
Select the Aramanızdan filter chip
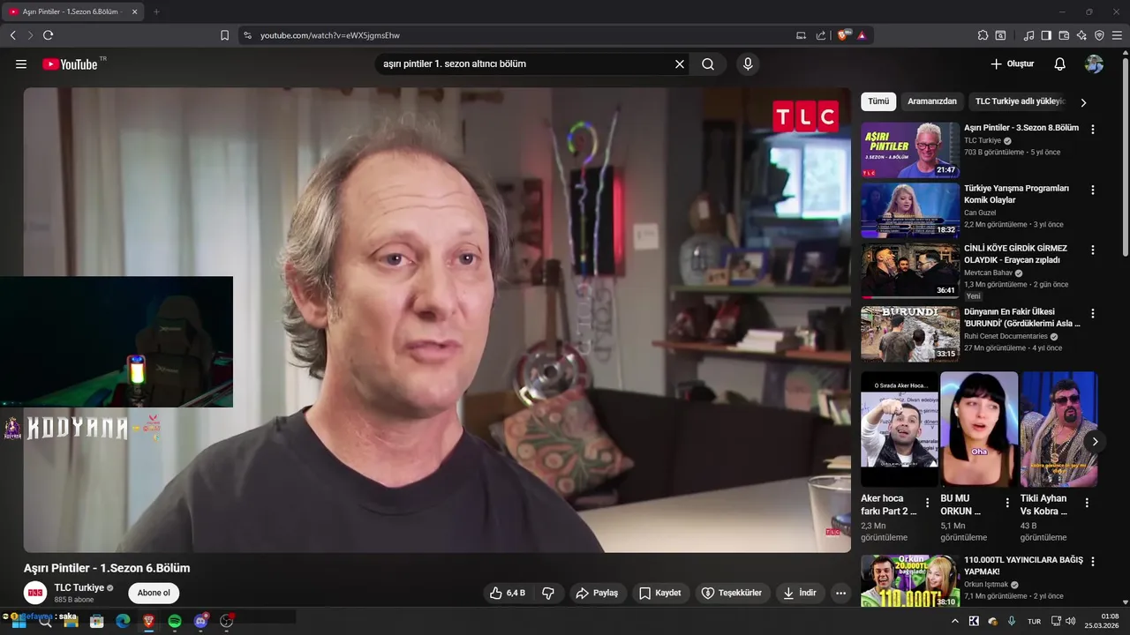pyautogui.click(x=932, y=101)
